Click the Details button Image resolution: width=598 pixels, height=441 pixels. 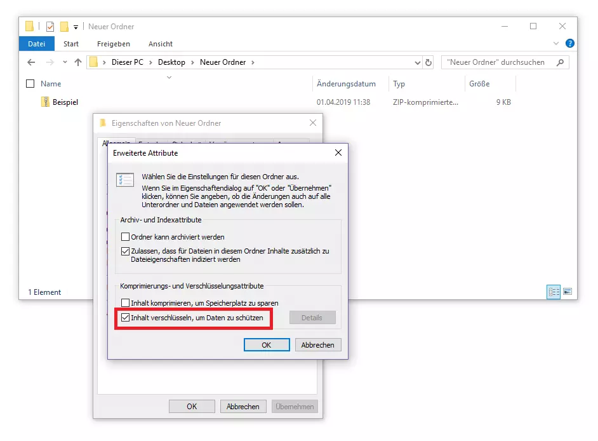[x=312, y=318]
